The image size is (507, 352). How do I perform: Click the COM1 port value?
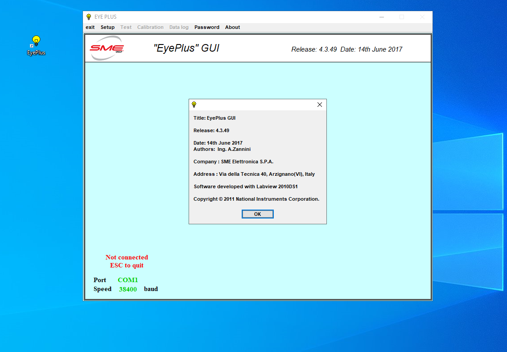(x=128, y=280)
